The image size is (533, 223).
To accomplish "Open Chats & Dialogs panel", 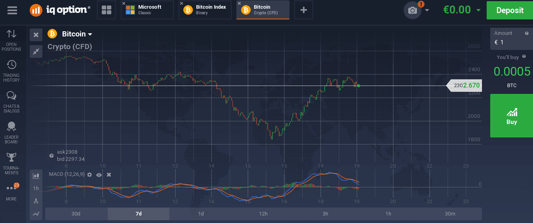I will [11, 102].
